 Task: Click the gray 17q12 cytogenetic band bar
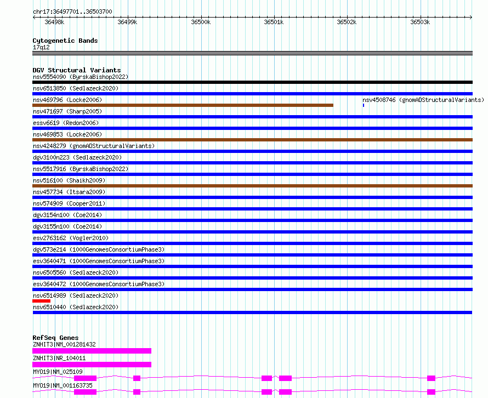point(252,53)
